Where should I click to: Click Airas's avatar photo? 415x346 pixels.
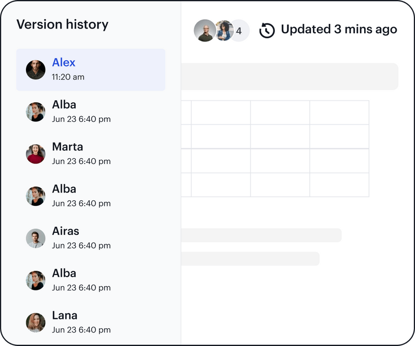[x=36, y=238]
